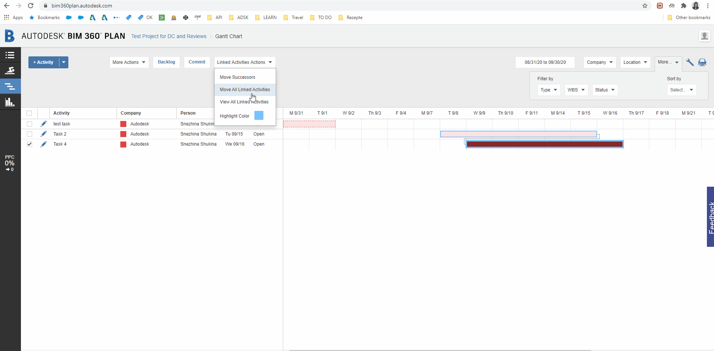Uncheck the Task 4 row checkbox
This screenshot has height=351, width=714.
pyautogui.click(x=30, y=144)
